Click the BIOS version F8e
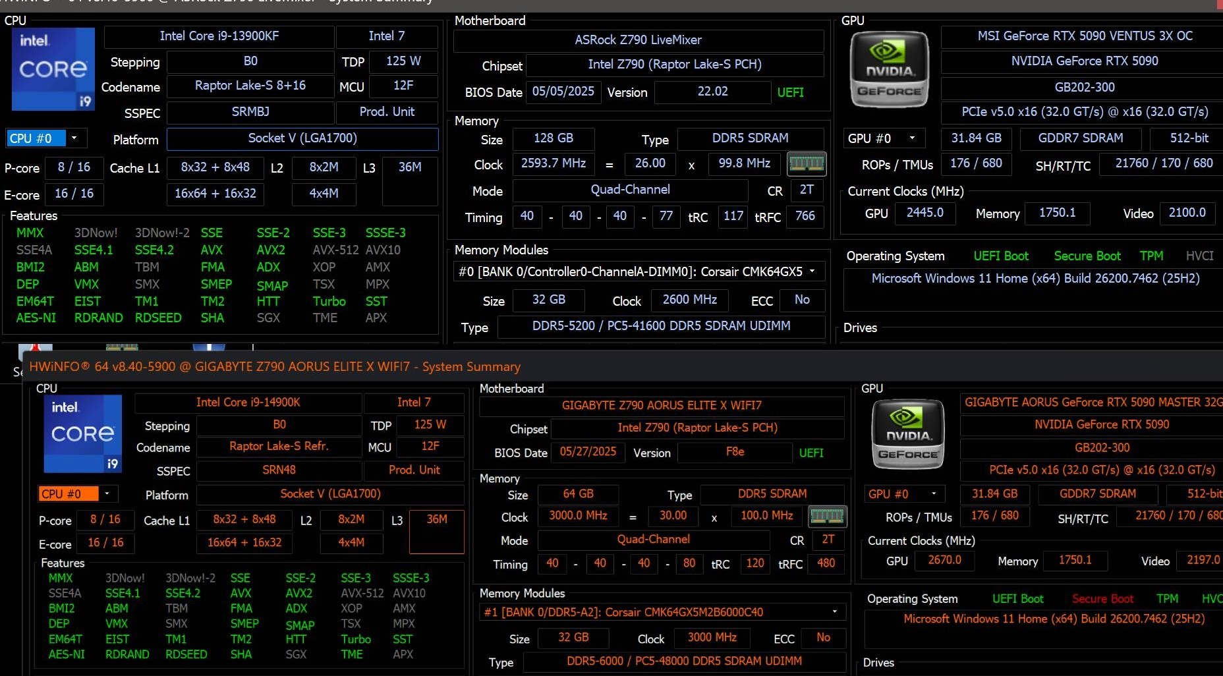This screenshot has width=1223, height=676. pyautogui.click(x=735, y=452)
